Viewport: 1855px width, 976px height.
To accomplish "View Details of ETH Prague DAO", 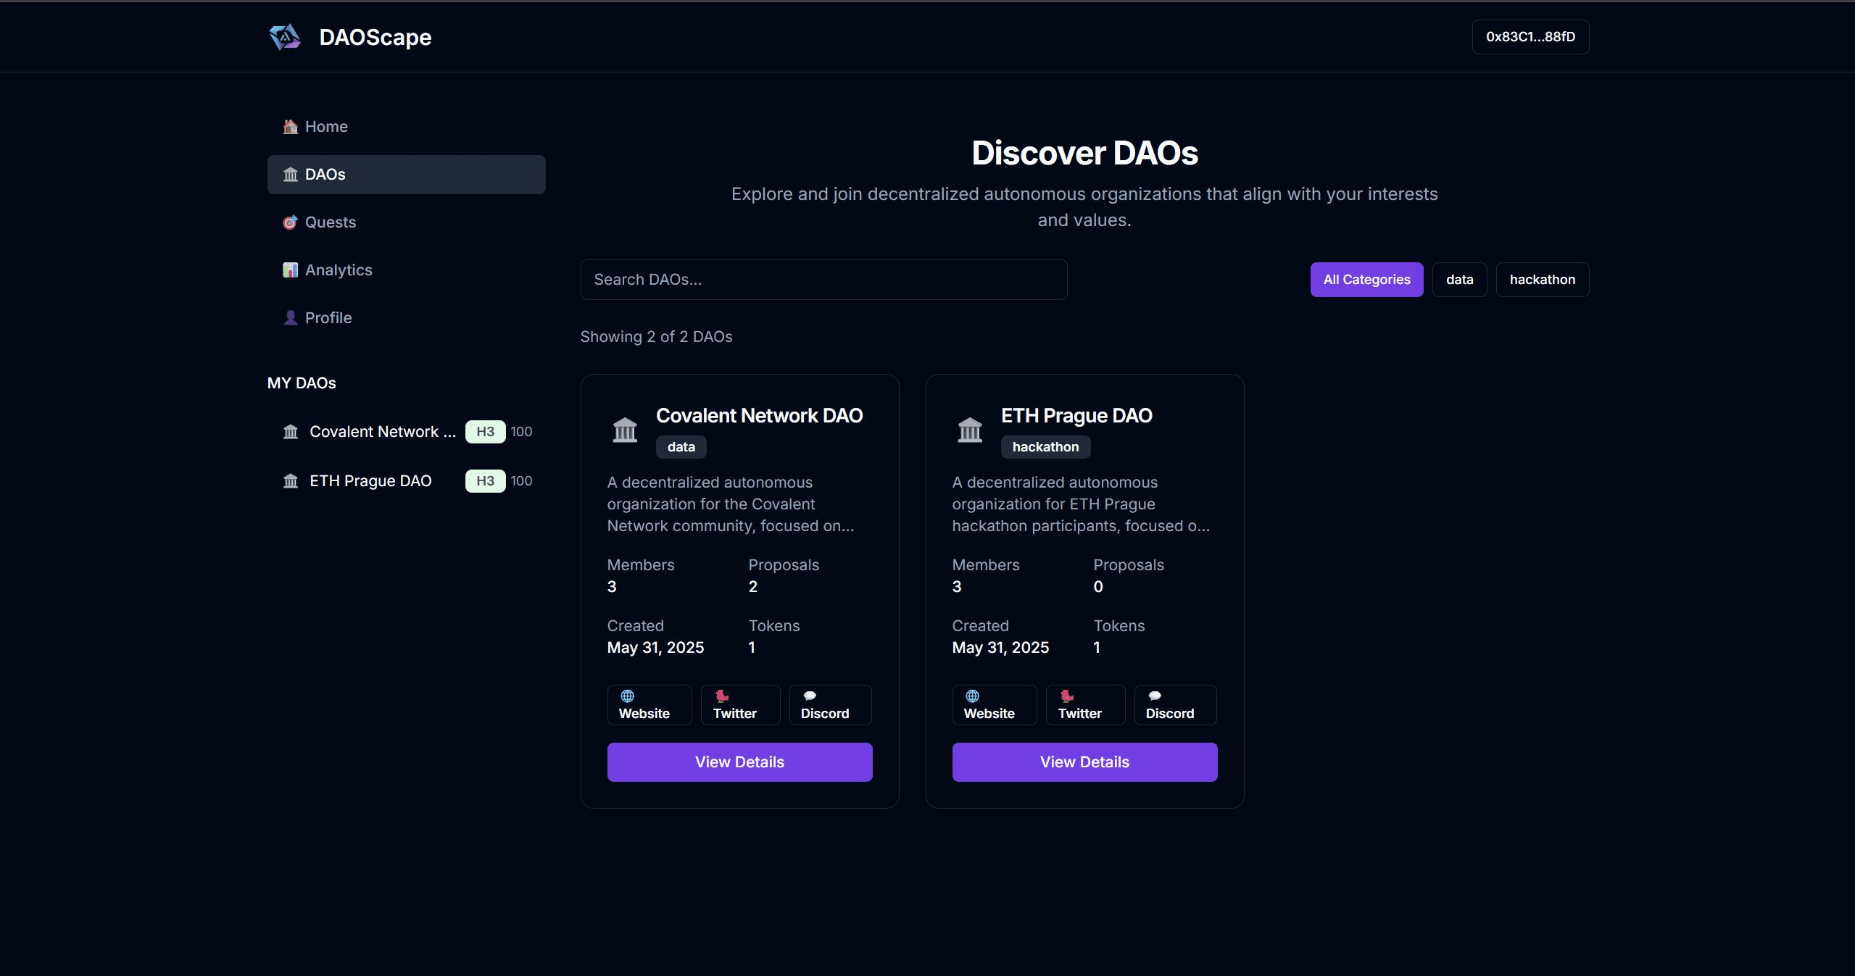I will tap(1084, 762).
